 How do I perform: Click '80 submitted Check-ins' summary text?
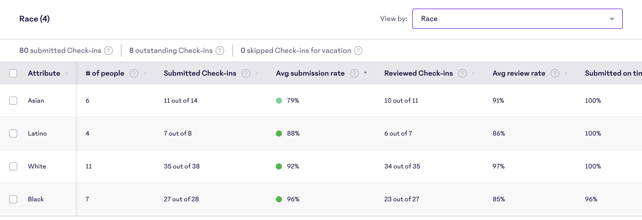click(x=60, y=51)
